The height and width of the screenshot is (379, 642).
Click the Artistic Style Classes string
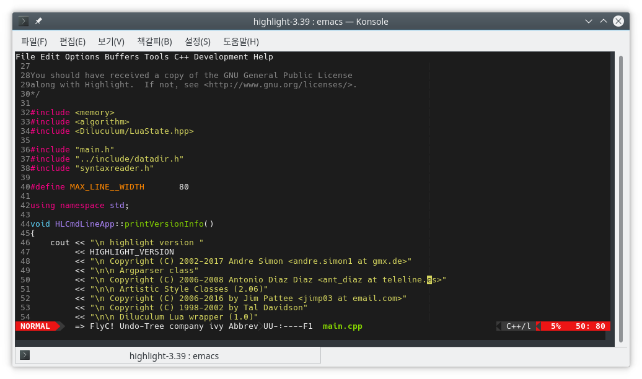click(x=179, y=289)
